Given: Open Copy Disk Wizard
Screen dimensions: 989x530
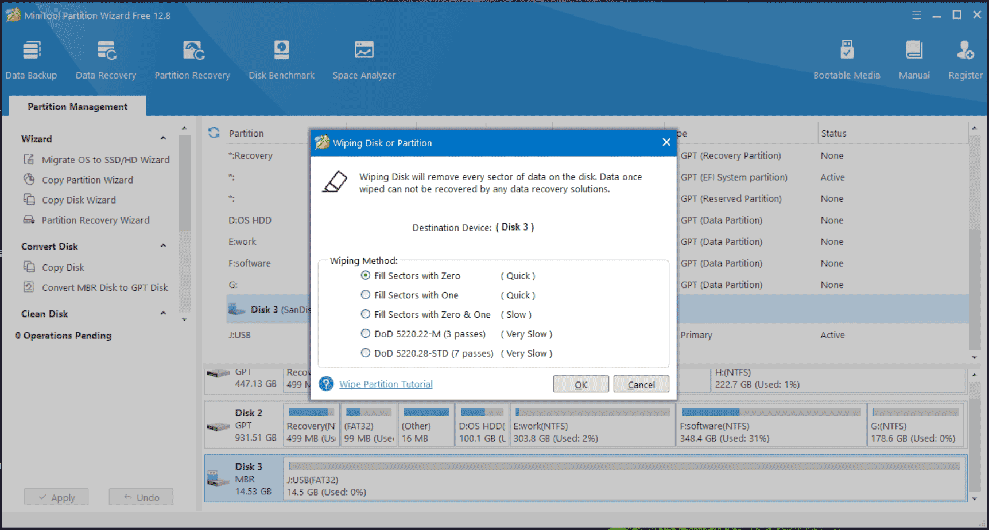Looking at the screenshot, I should click(x=79, y=200).
